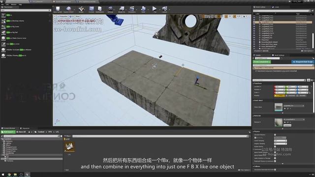Viewport: 315px width, 177px height.
Task: Open the Blueprints toolbar icon
Action: tap(122, 9)
